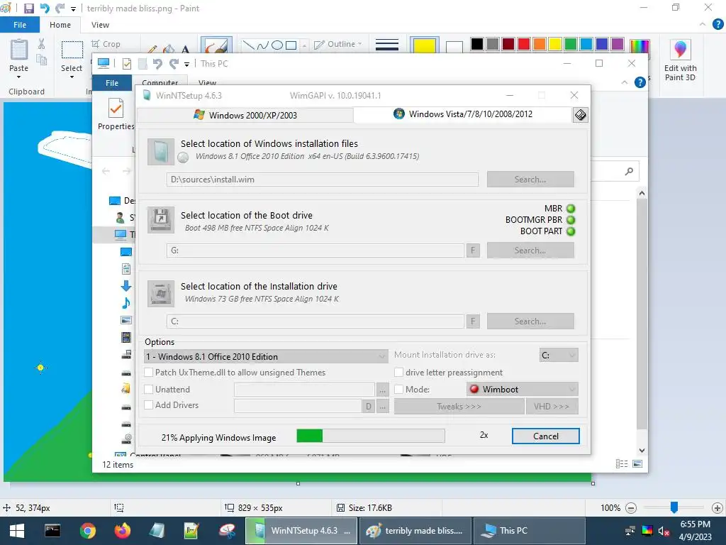Toggle the Add Drivers checkbox
Image resolution: width=726 pixels, height=545 pixels.
(x=149, y=405)
